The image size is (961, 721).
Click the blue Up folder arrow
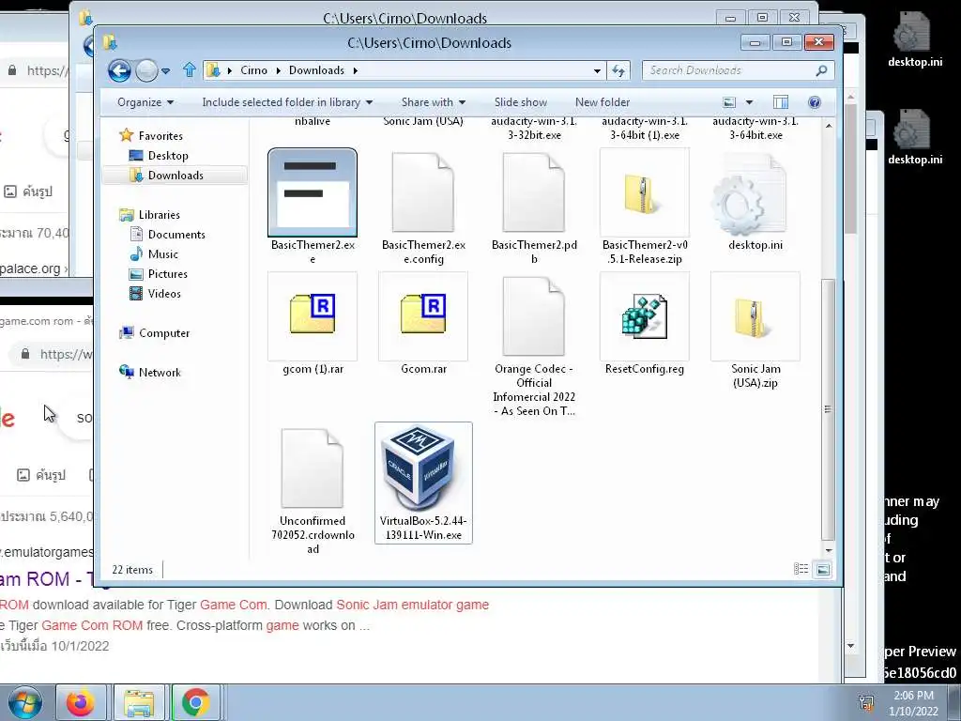[x=190, y=70]
